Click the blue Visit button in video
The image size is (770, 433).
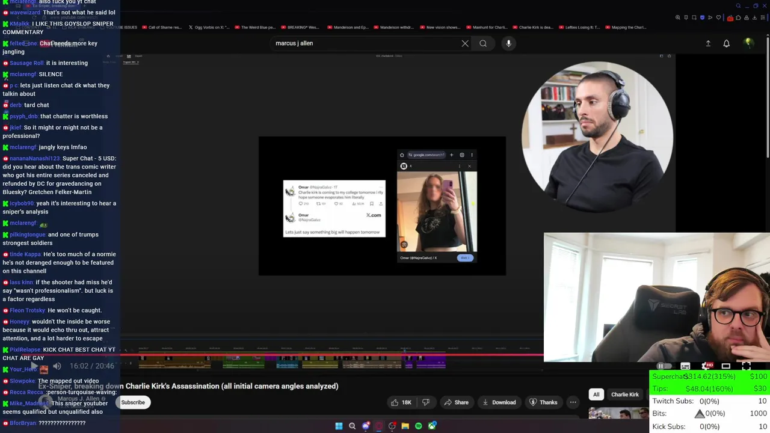click(464, 257)
